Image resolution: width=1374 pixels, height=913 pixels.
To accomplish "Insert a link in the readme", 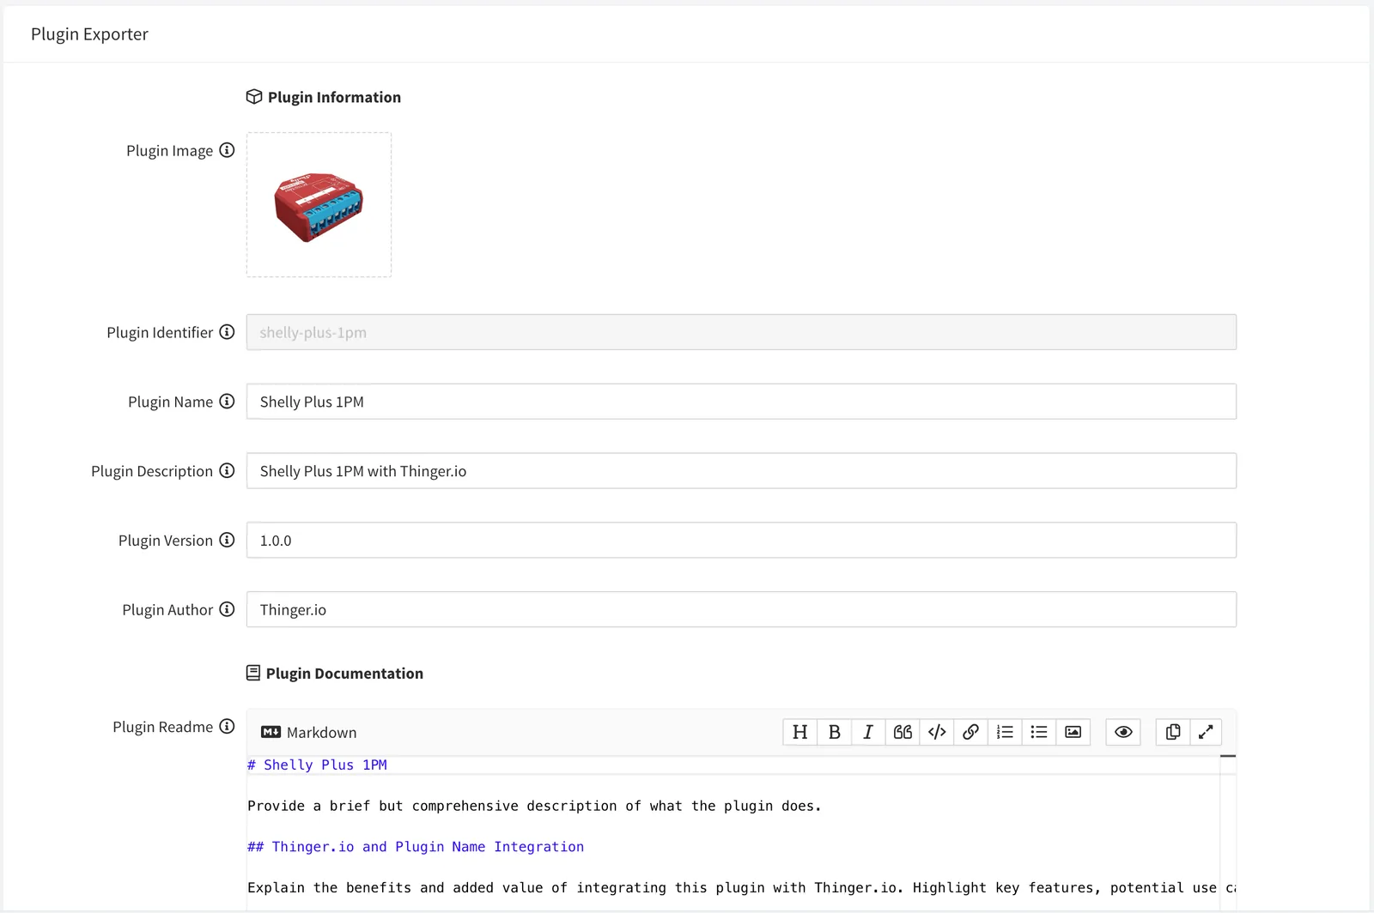I will pos(970,732).
